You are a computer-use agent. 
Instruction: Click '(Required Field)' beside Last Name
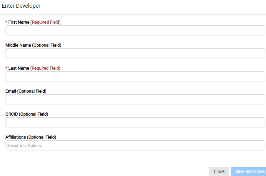[46, 68]
